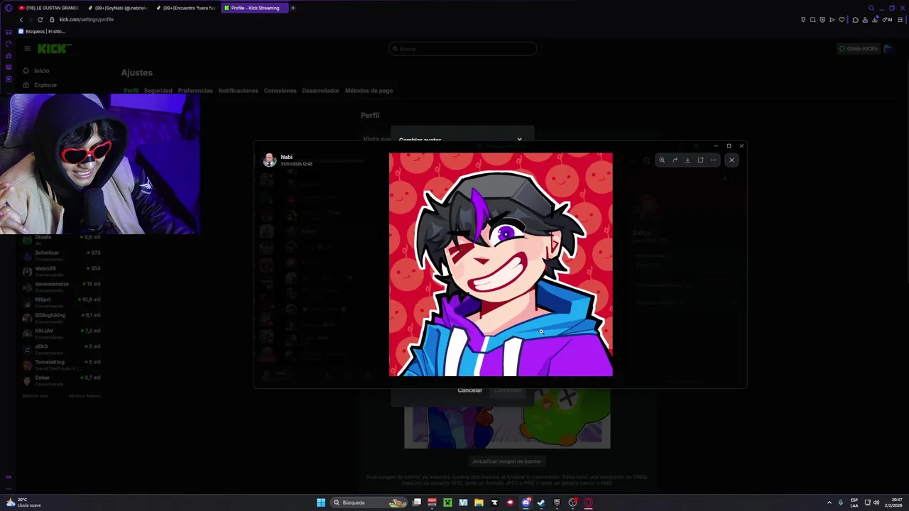
Task: Zoom the image with the magnifier icon
Action: pyautogui.click(x=662, y=160)
